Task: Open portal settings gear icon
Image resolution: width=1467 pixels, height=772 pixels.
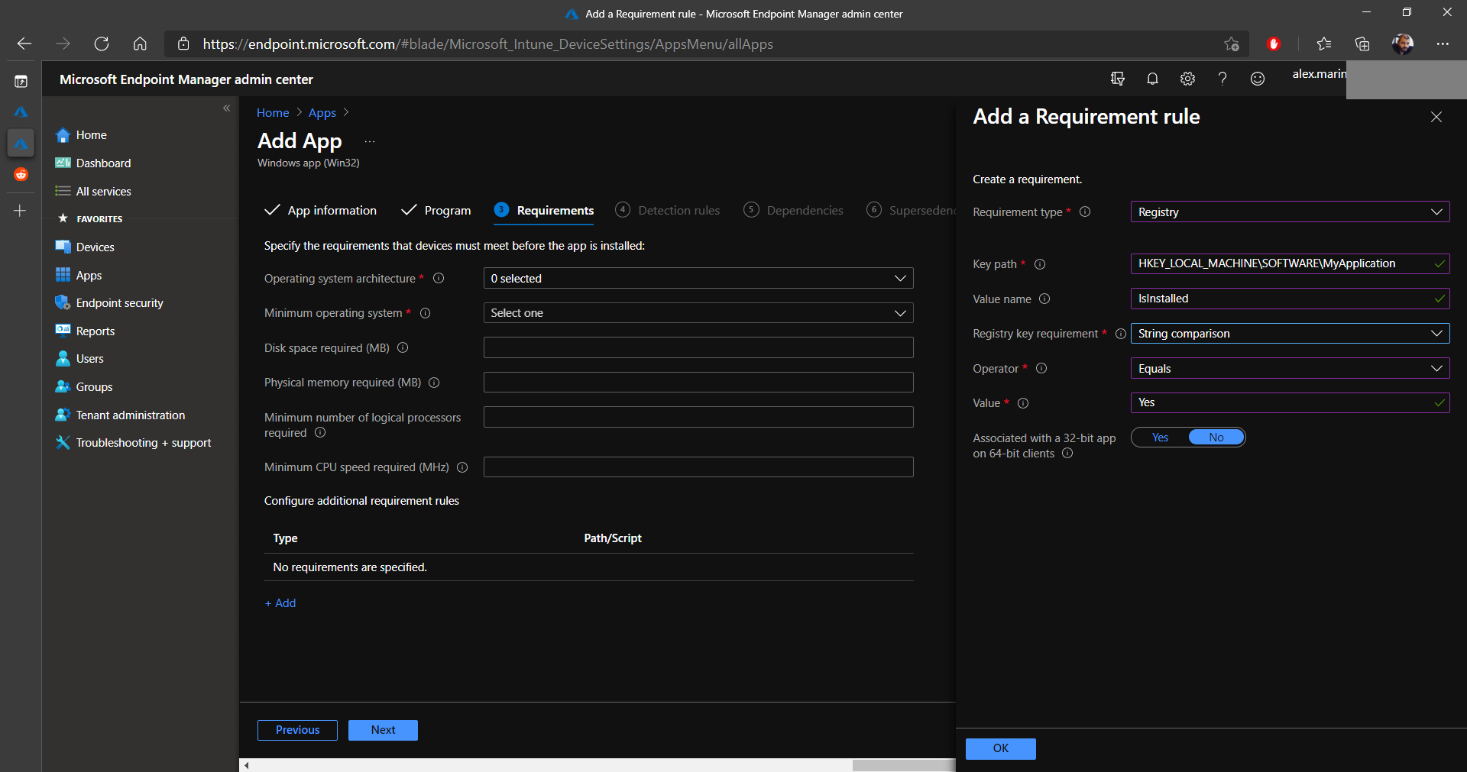Action: (x=1187, y=79)
